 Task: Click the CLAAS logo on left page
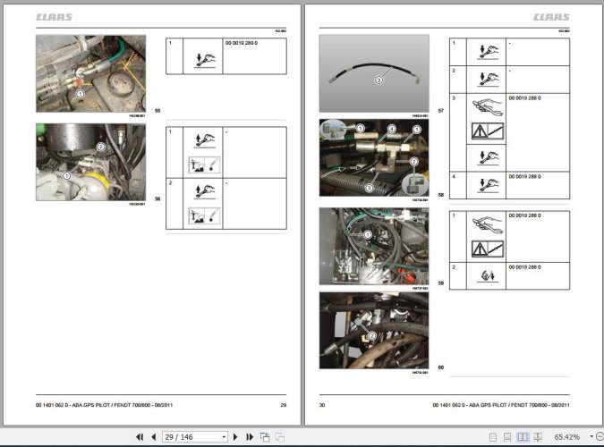[x=54, y=17]
